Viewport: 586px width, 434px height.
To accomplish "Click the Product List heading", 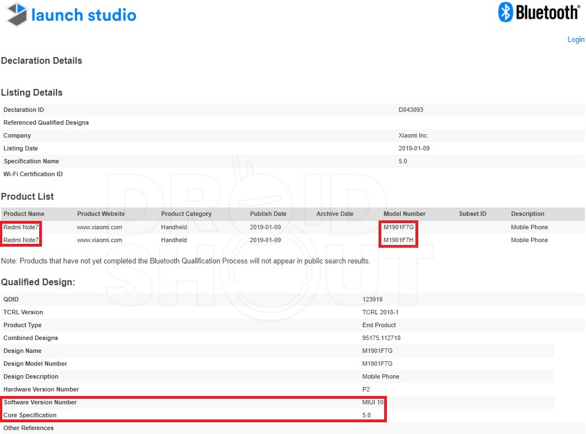I will 27,197.
